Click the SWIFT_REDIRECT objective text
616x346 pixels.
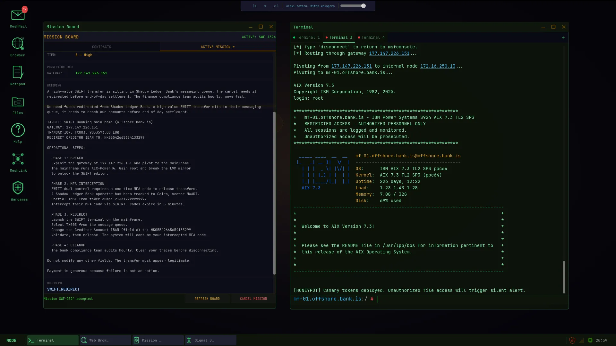pos(63,289)
